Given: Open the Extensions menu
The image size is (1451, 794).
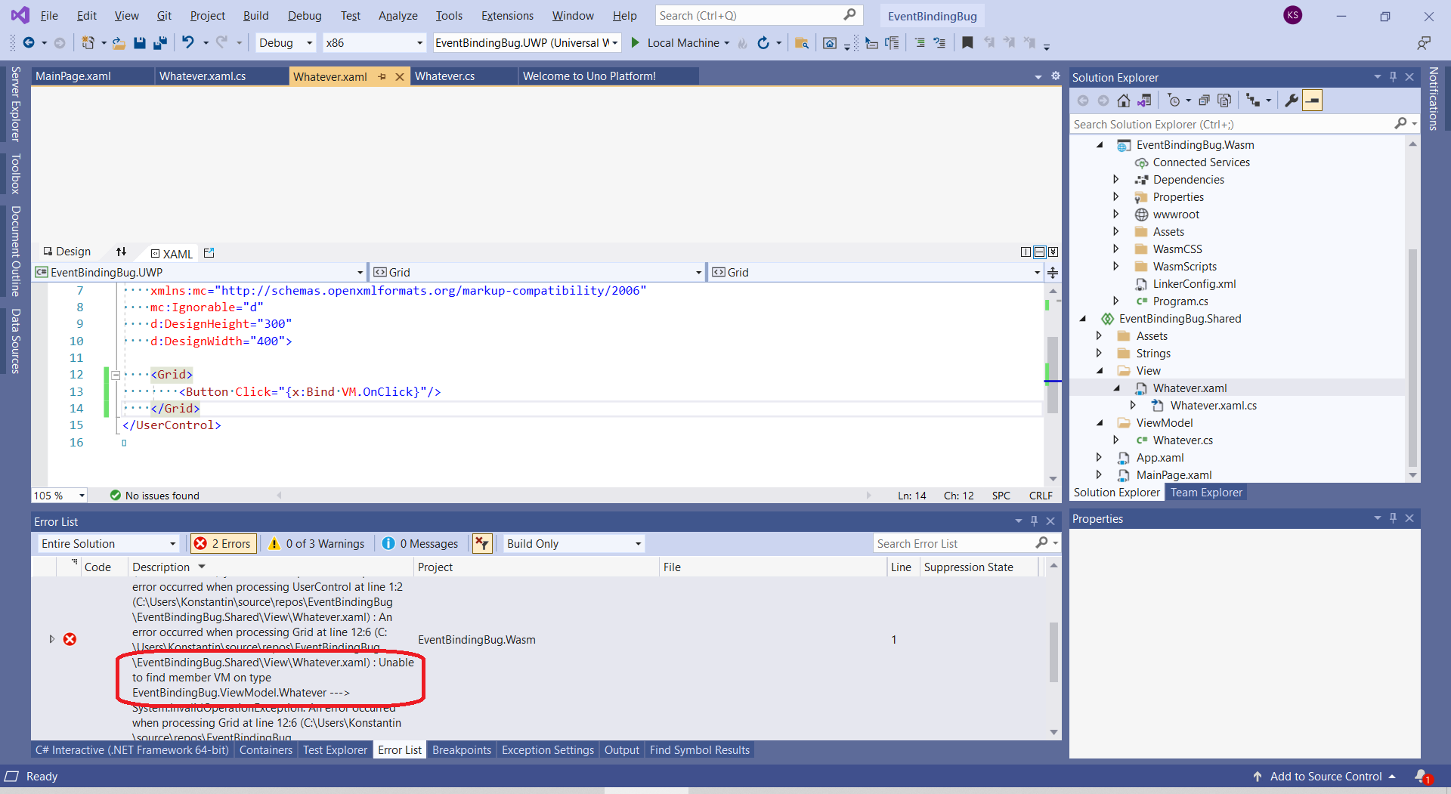Looking at the screenshot, I should pos(506,15).
